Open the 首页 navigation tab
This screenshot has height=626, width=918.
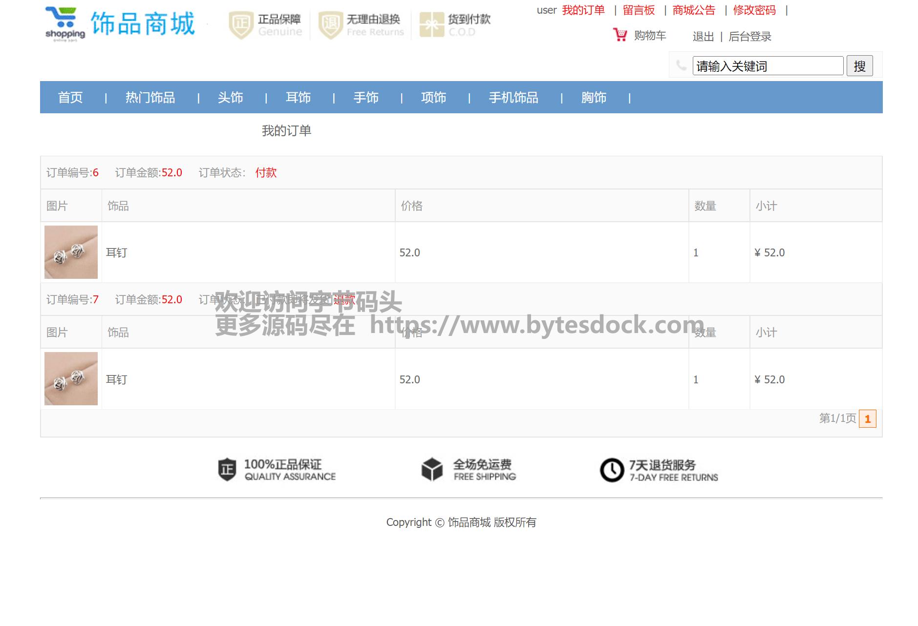click(70, 98)
